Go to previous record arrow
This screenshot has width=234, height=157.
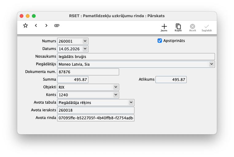(x=36, y=25)
